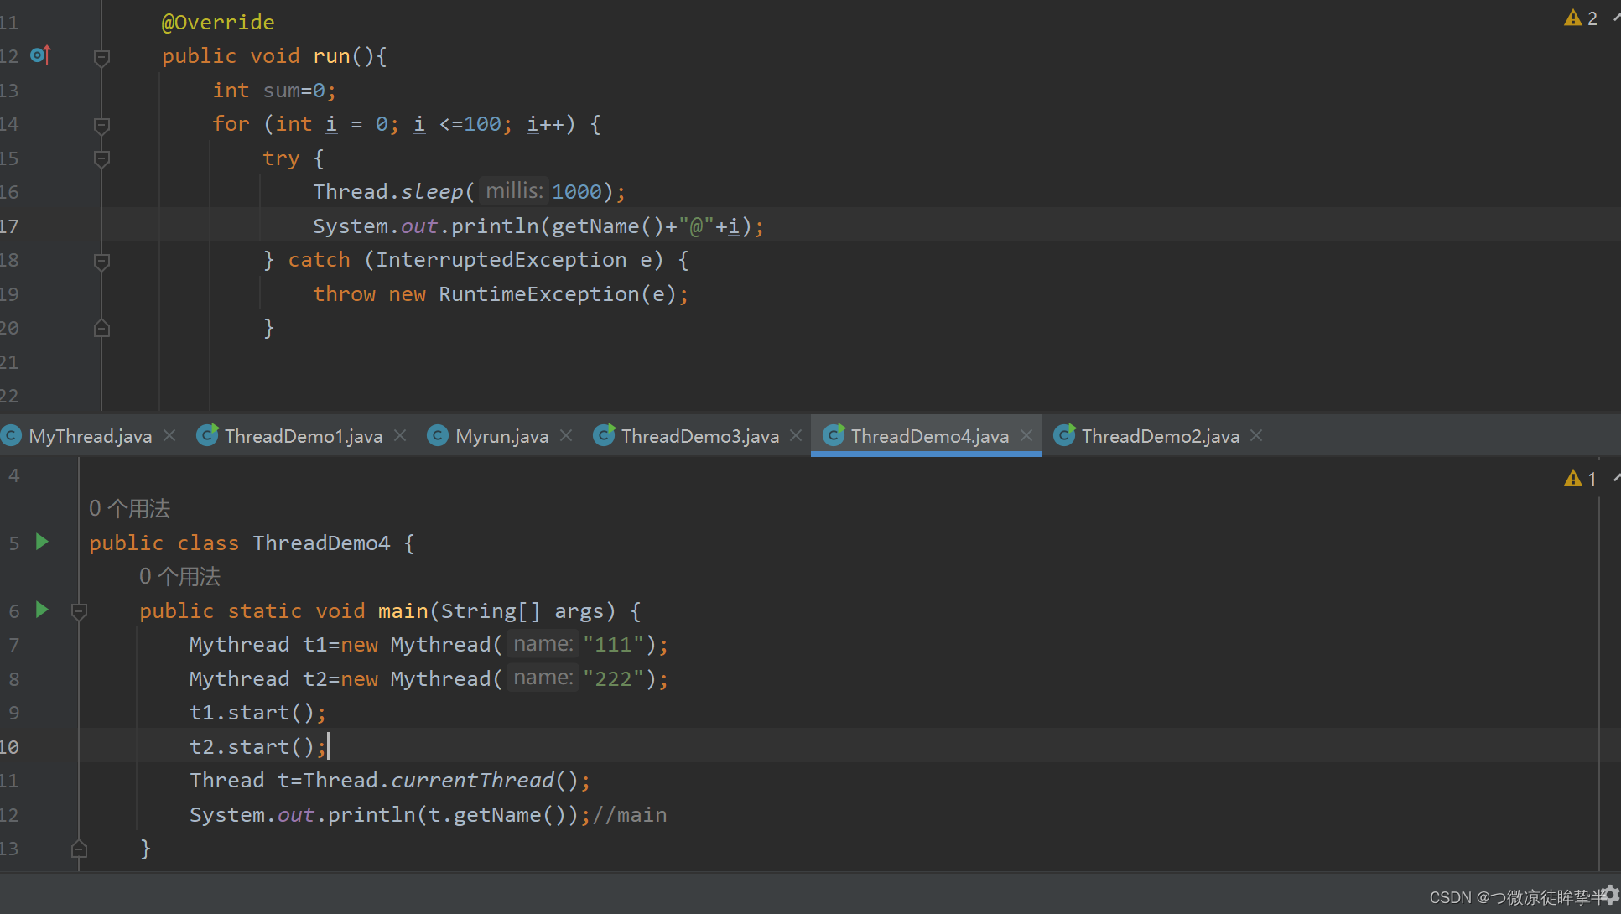
Task: Click the MyThread.java file type icon
Action: 11,435
